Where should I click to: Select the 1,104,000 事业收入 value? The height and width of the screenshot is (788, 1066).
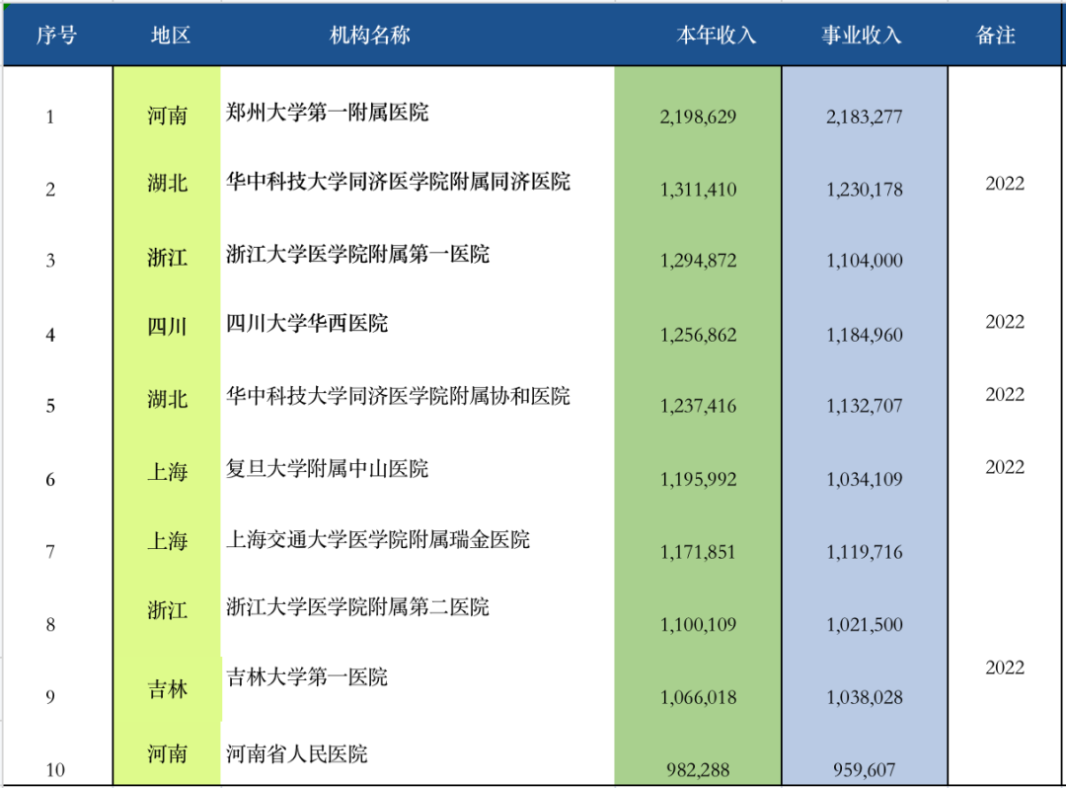tap(864, 262)
